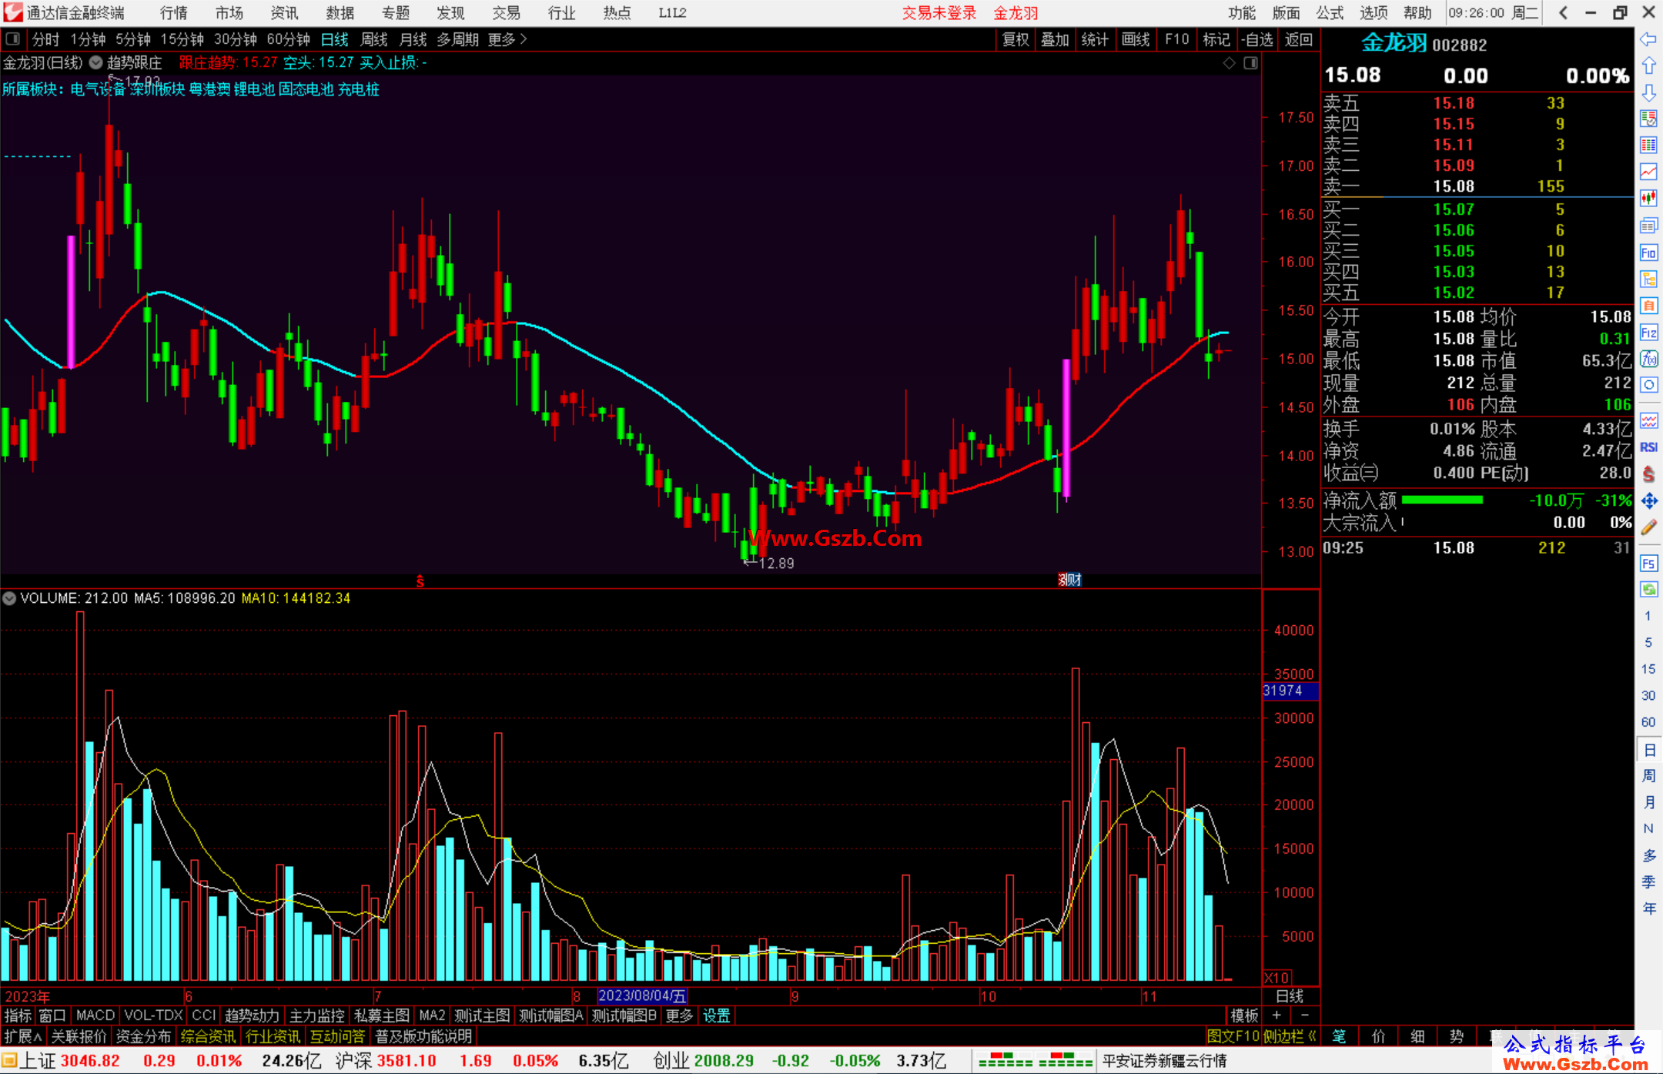The width and height of the screenshot is (1663, 1074).
Task: Click the 2023/08/04 date marker on timeline
Action: pyautogui.click(x=642, y=996)
